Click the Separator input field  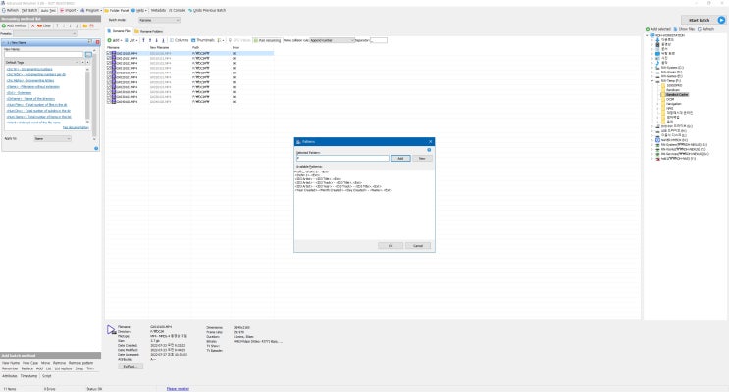tap(379, 40)
